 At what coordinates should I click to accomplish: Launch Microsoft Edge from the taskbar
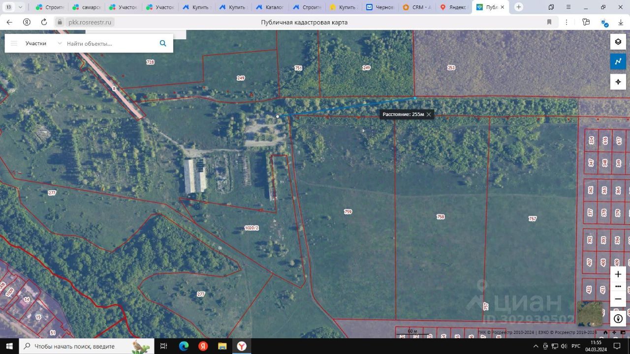coord(184,346)
